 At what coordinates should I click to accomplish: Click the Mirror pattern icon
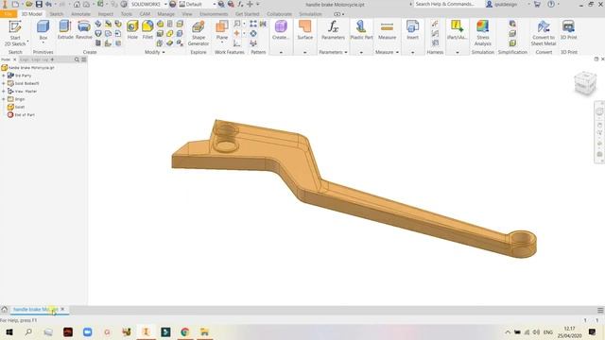click(x=263, y=24)
